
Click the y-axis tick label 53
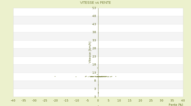[94, 8]
